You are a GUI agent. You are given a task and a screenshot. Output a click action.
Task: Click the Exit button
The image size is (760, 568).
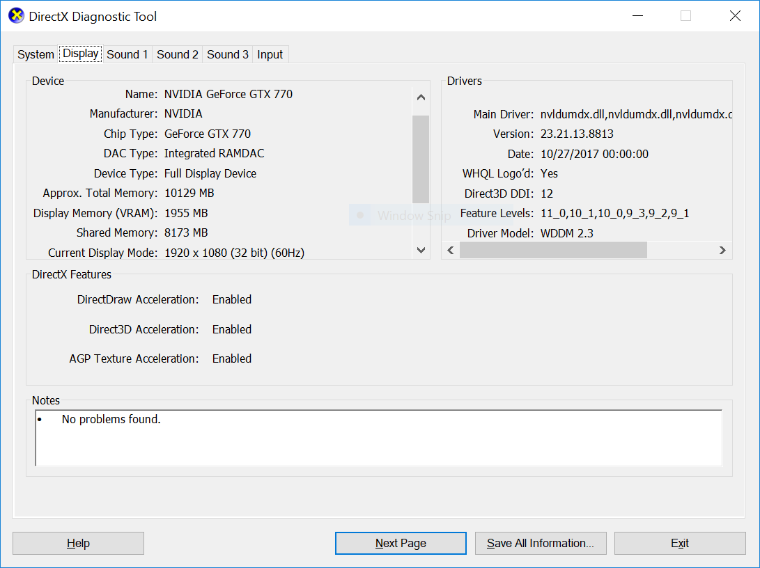click(680, 544)
